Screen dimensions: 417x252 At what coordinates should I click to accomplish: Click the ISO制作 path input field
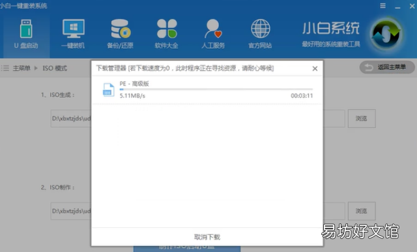point(198,211)
